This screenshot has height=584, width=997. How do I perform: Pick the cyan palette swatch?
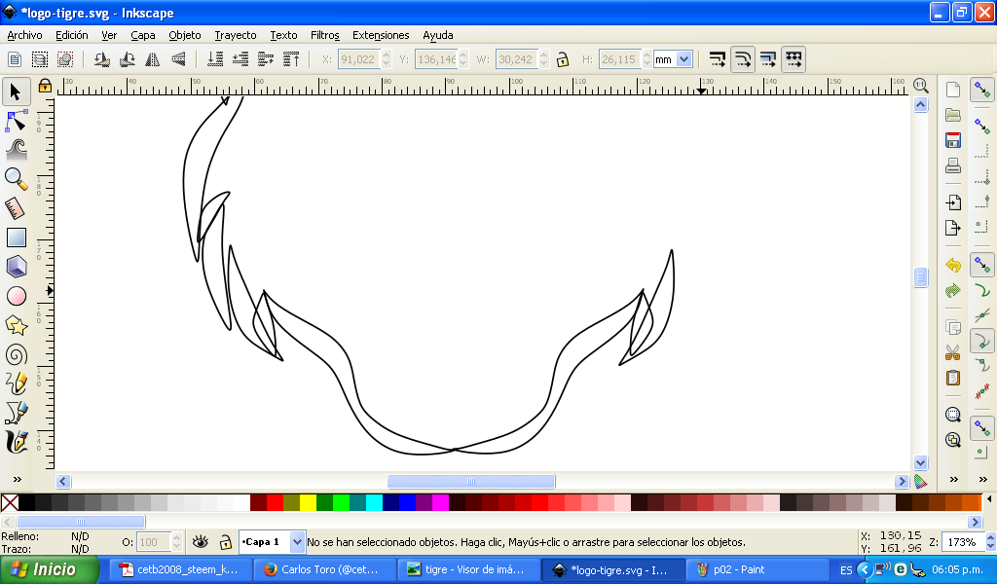click(375, 502)
